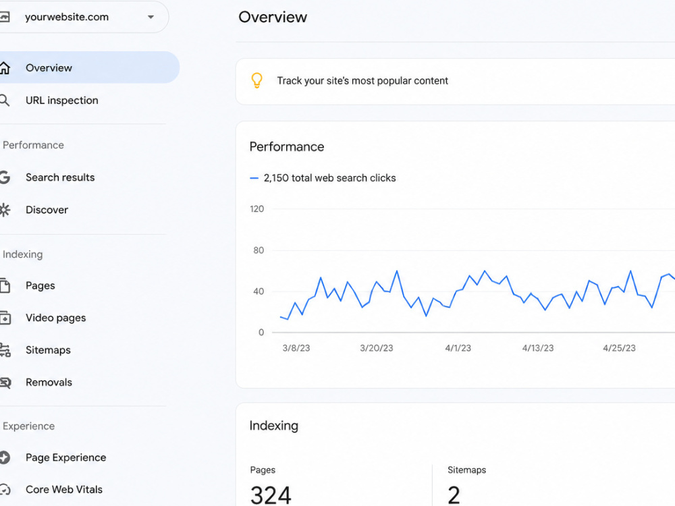The width and height of the screenshot is (675, 506).
Task: Click the lightbulb tip icon
Action: coord(256,80)
